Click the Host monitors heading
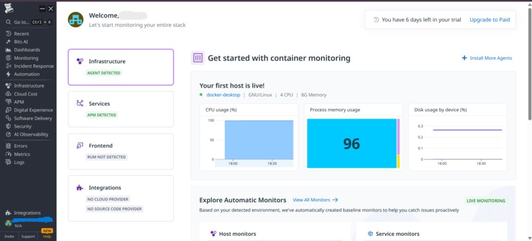The image size is (532, 241). point(238,234)
